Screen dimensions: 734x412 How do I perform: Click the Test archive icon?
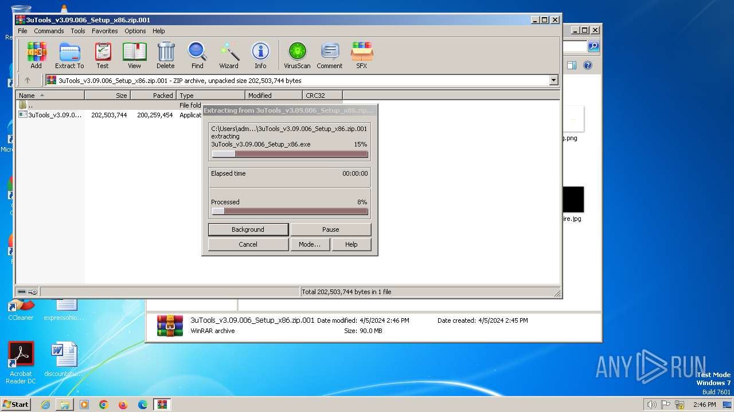(103, 56)
